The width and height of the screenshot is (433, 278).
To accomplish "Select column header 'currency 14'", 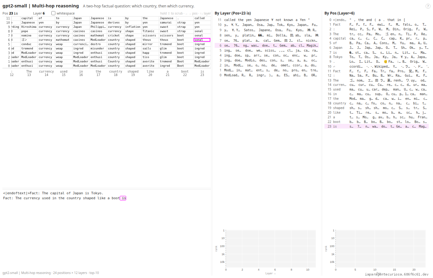I will click(x=46, y=73).
